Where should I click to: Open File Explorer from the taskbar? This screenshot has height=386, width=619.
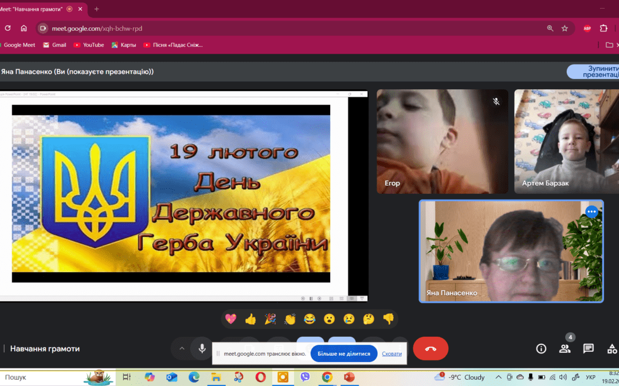pos(216,377)
